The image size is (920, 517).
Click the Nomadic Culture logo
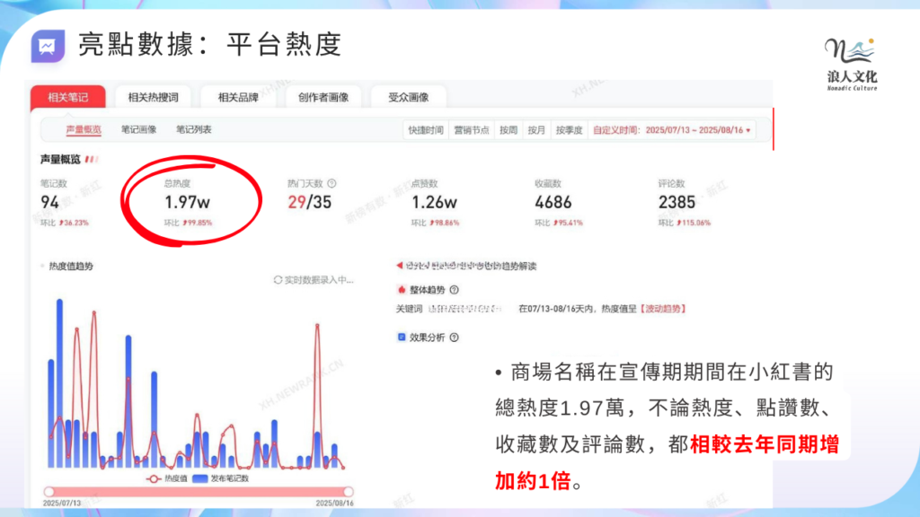850,63
